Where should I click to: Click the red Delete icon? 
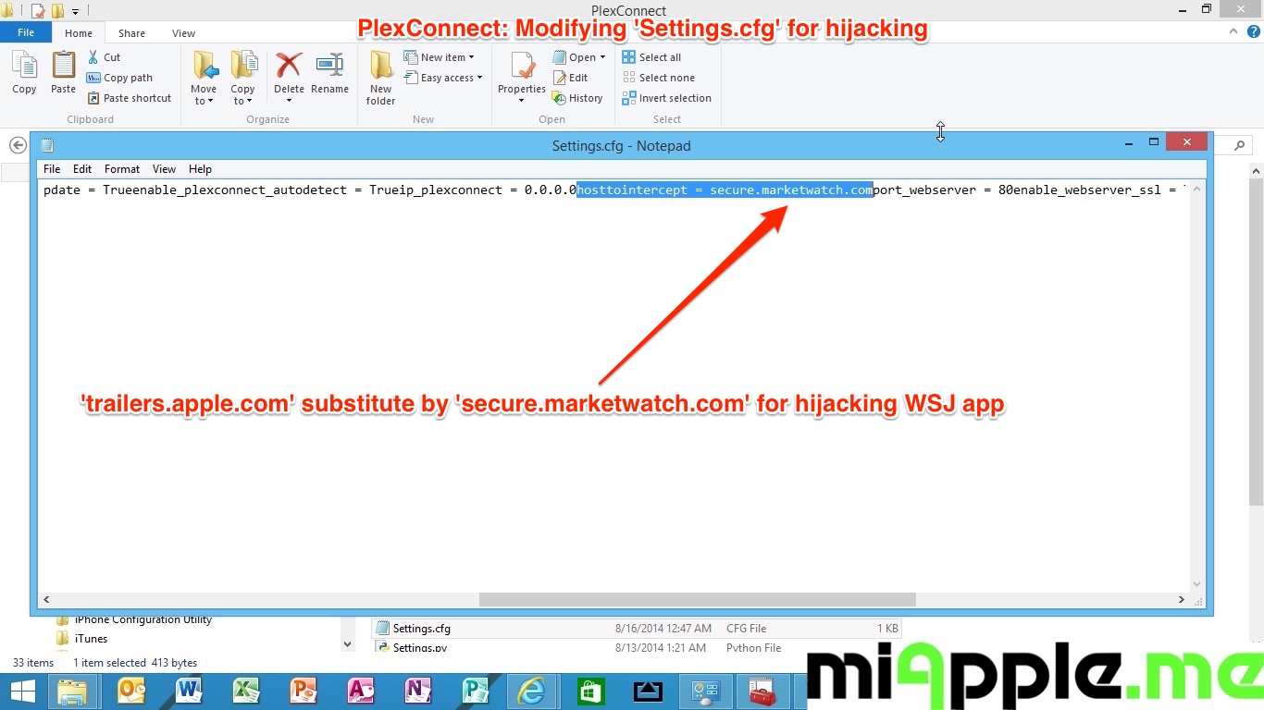[x=289, y=67]
